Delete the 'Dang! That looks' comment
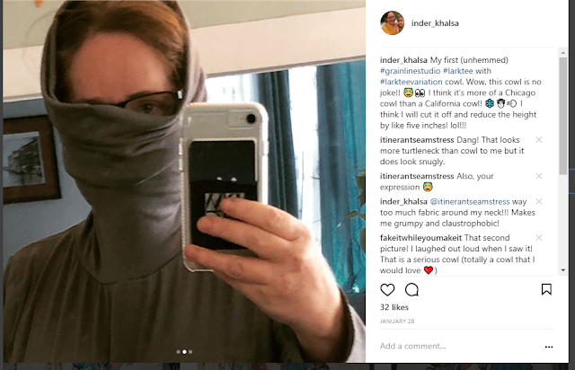Image resolution: width=575 pixels, height=370 pixels. (539, 140)
